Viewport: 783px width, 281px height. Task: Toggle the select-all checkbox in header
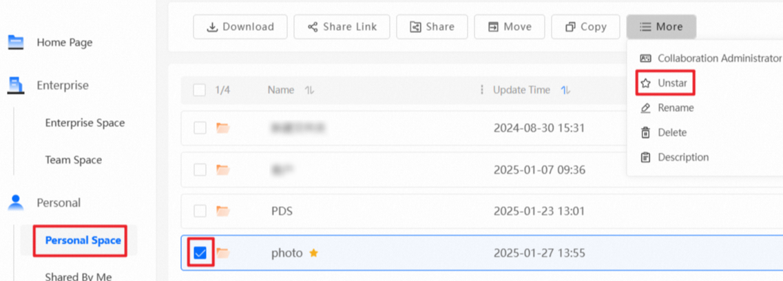pos(200,90)
